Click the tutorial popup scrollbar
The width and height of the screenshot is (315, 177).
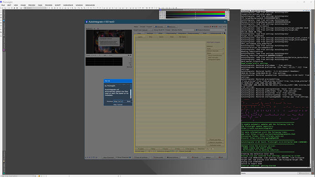pyautogui.click(x=131, y=91)
